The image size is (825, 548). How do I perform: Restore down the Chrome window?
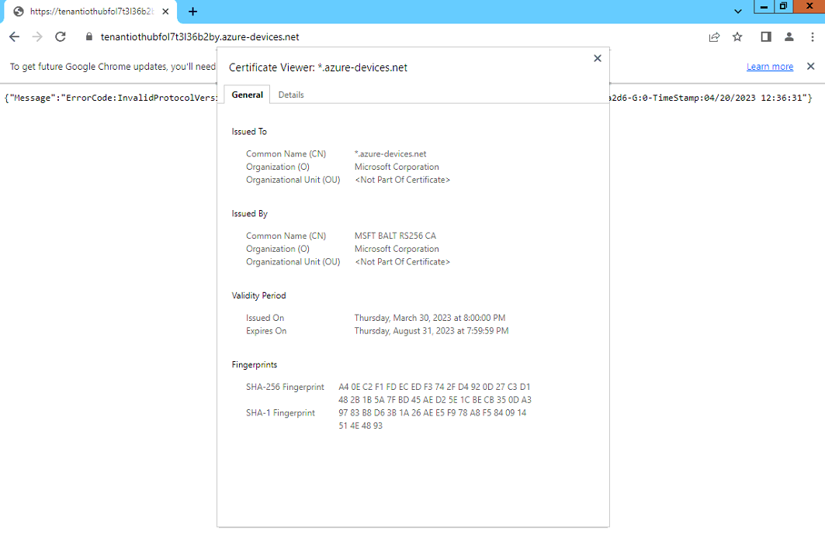pyautogui.click(x=783, y=6)
